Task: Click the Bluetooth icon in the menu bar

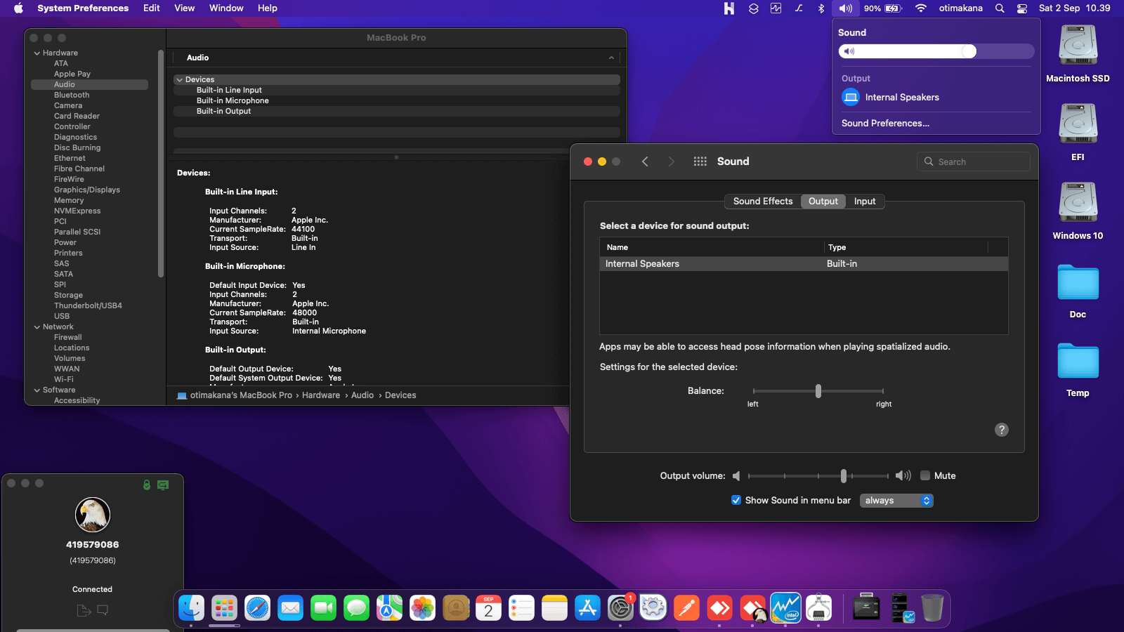Action: click(821, 8)
